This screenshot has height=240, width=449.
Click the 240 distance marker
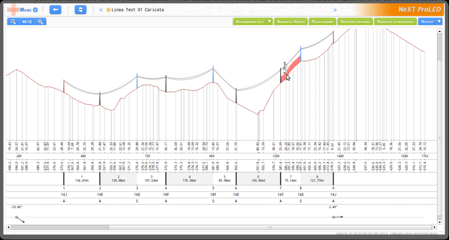pos(19,156)
